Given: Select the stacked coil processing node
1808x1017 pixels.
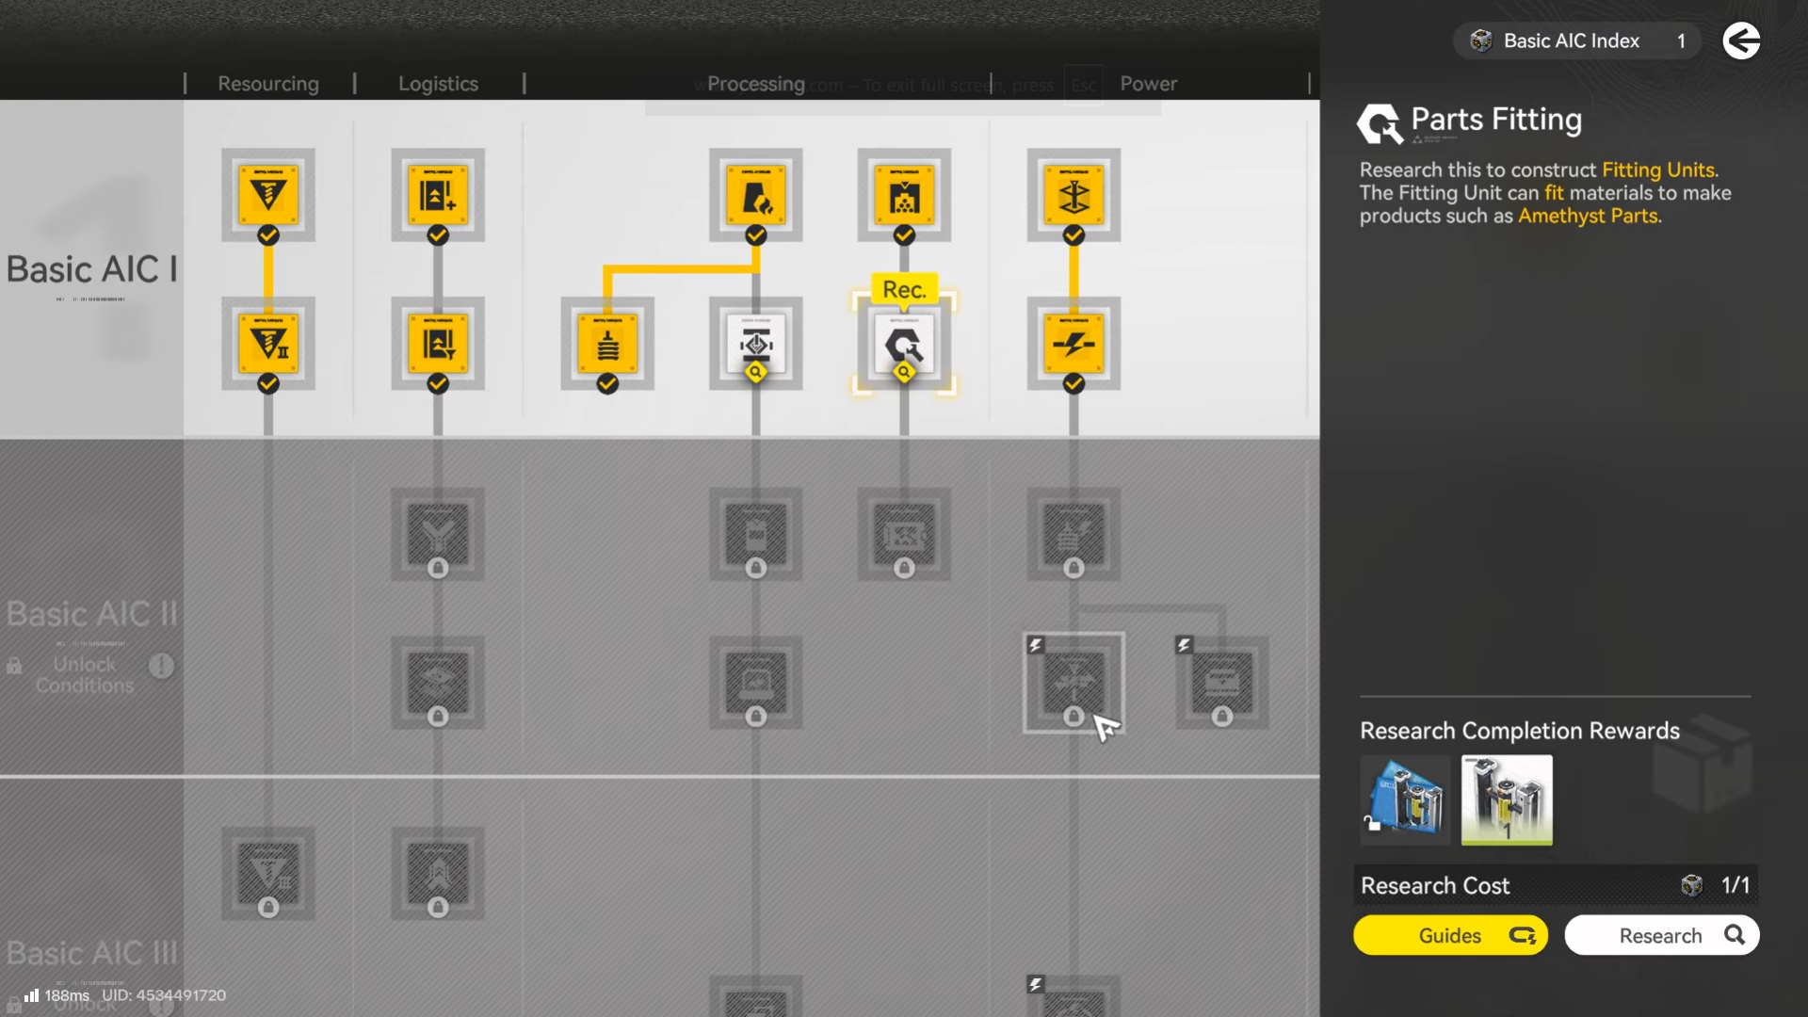Looking at the screenshot, I should click(607, 345).
